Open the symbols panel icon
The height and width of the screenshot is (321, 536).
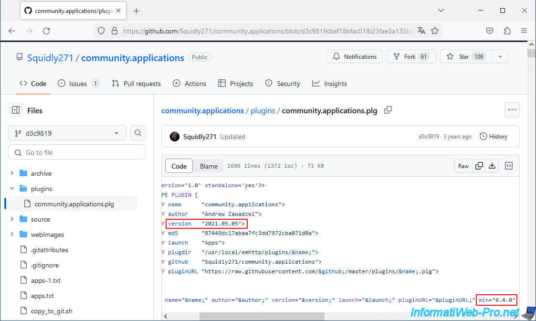pos(509,166)
